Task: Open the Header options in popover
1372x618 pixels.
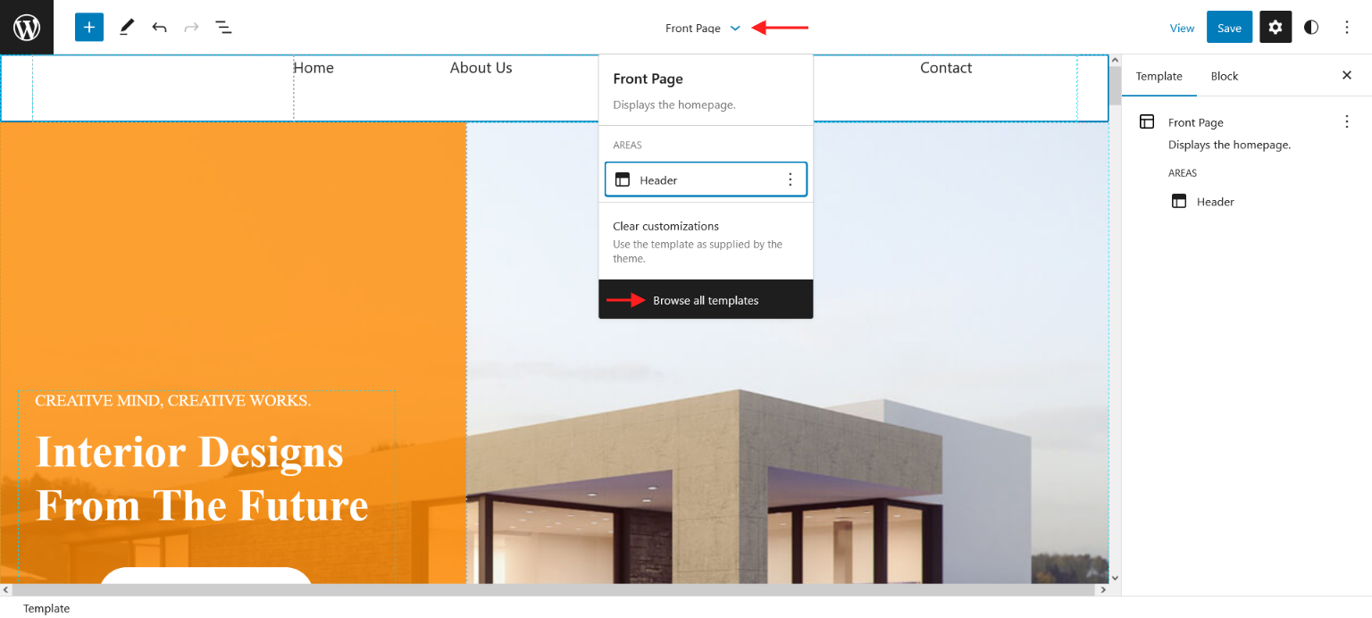Action: point(790,180)
